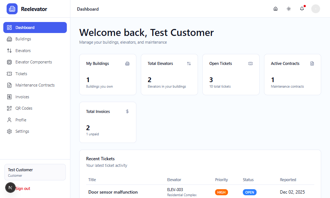This screenshot has height=198, width=330.
Task: Click the Tickets icon in sidebar
Action: pyautogui.click(x=10, y=74)
